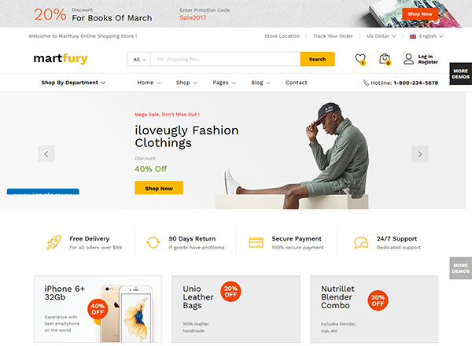The width and height of the screenshot is (472, 346).
Task: Click the Secure Payment card icon
Action: pos(256,242)
